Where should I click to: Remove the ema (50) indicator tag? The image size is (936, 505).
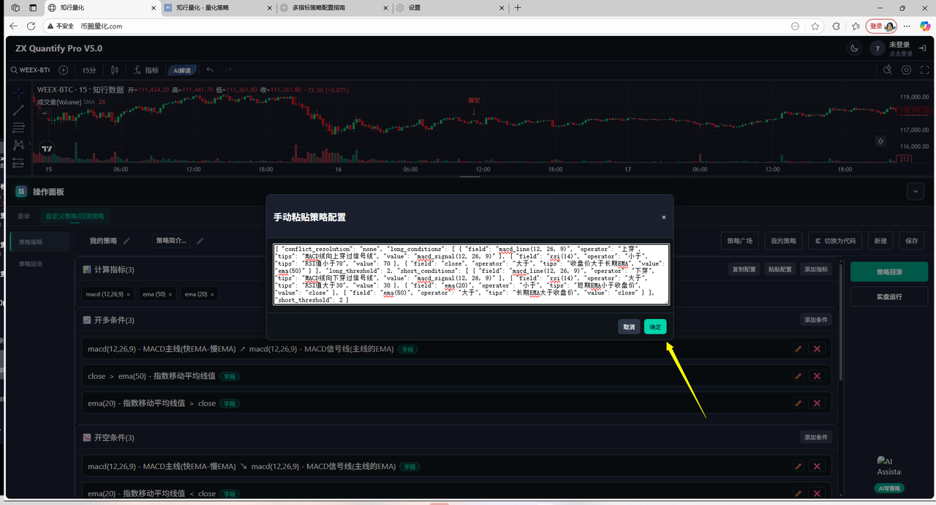[x=170, y=293]
